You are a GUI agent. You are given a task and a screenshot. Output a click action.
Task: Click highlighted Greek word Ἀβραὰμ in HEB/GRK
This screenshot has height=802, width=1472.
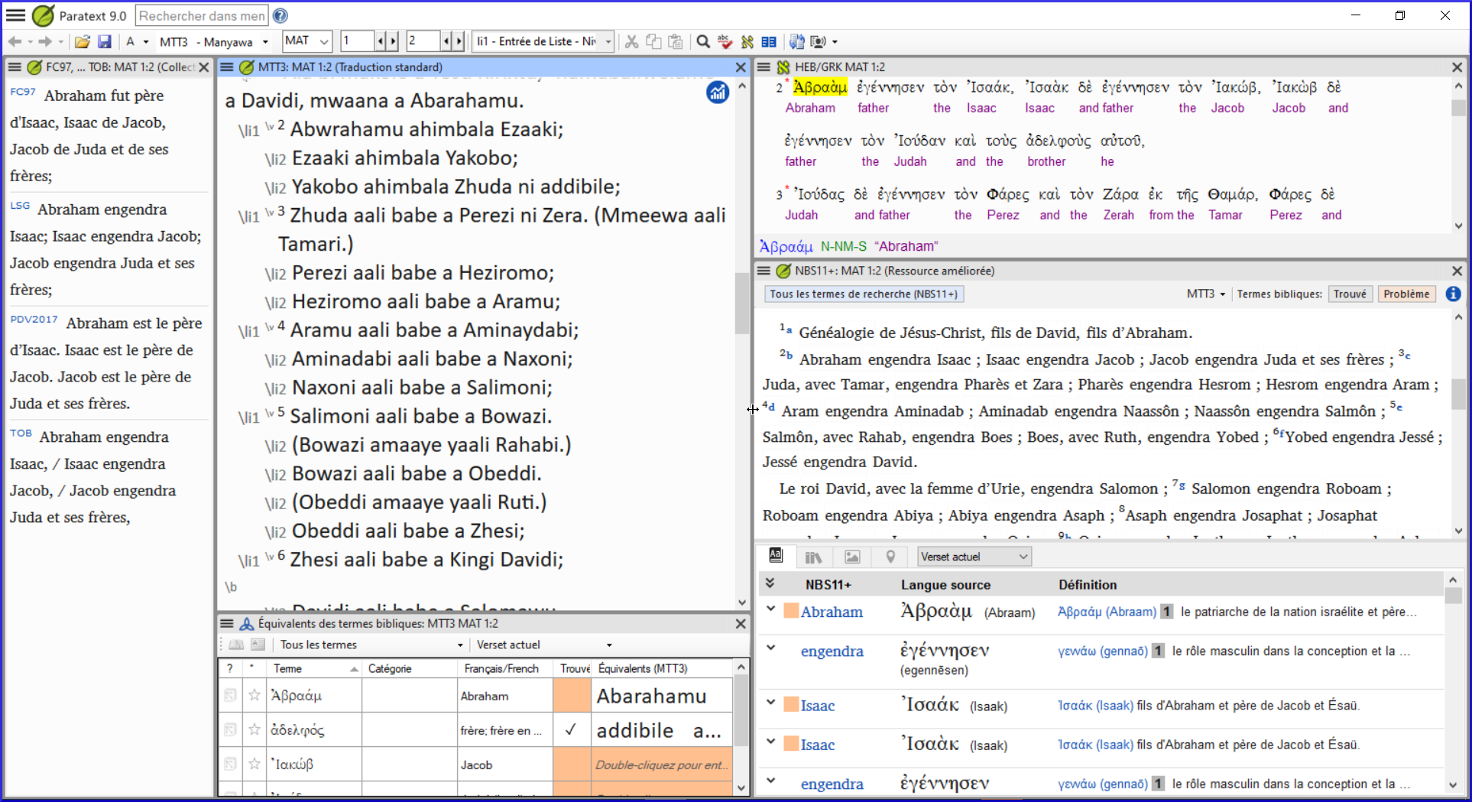820,87
